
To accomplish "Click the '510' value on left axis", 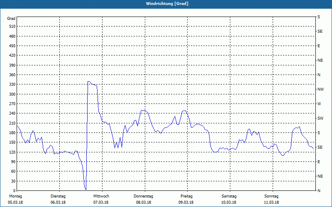I will tap(13, 26).
